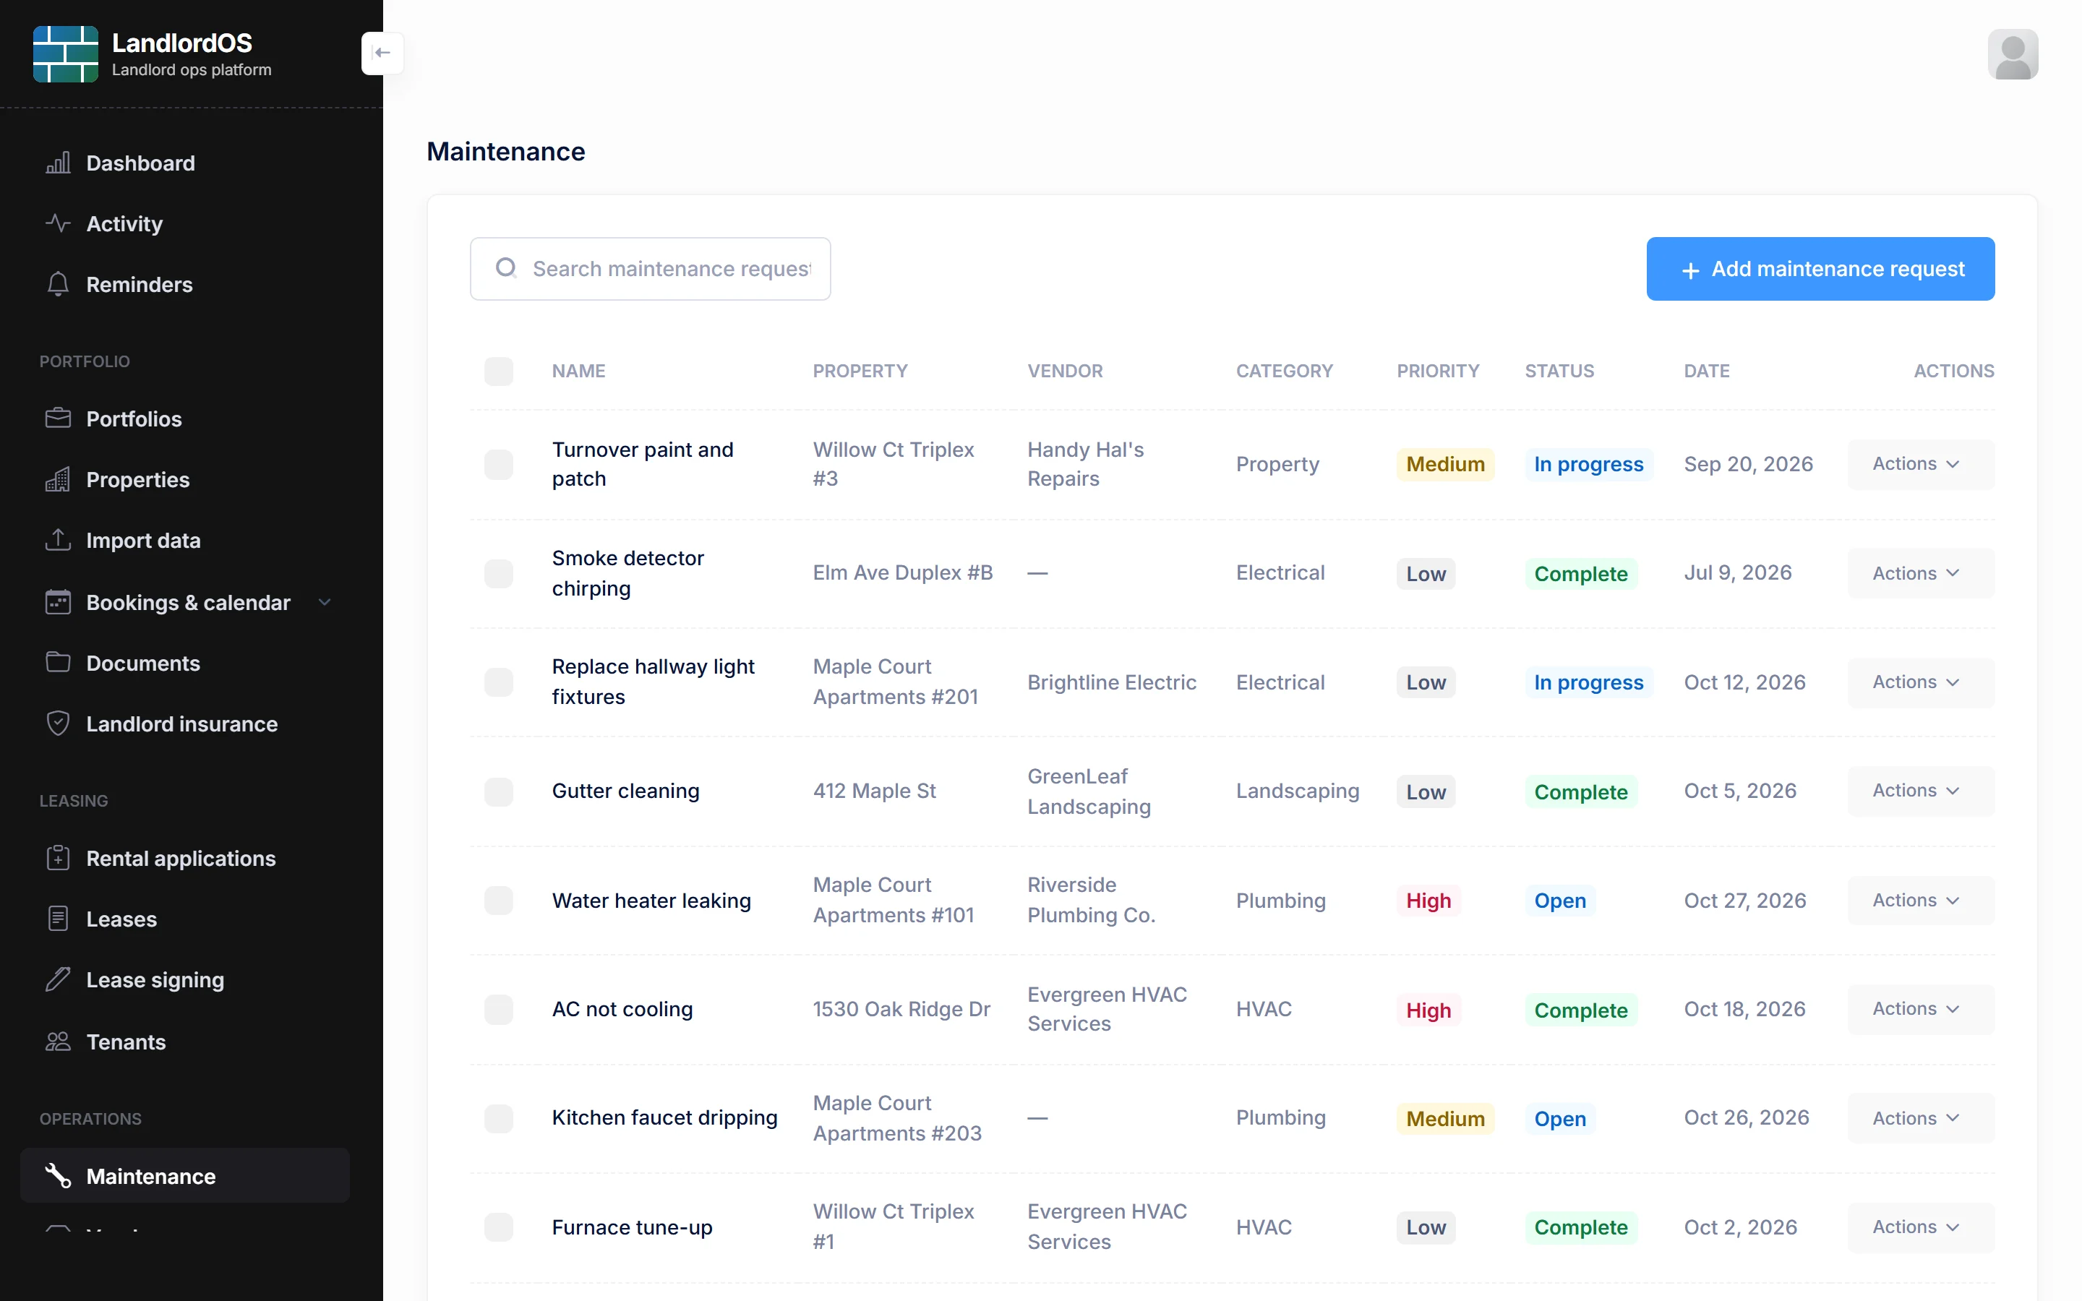Select the Gutter cleaning row checkbox

point(499,791)
